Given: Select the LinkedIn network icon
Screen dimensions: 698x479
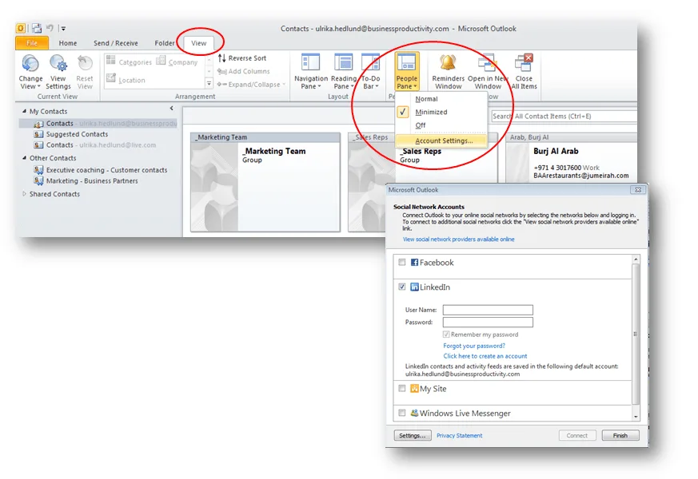Looking at the screenshot, I should tap(414, 287).
